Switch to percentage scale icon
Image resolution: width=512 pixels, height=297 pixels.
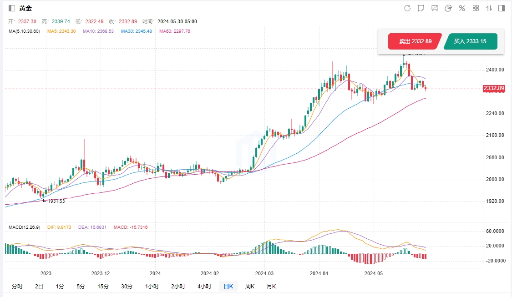[x=462, y=8]
